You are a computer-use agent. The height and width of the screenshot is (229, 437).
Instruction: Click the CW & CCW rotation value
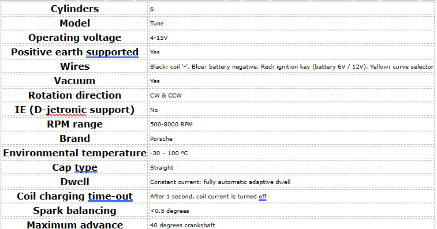click(x=166, y=96)
